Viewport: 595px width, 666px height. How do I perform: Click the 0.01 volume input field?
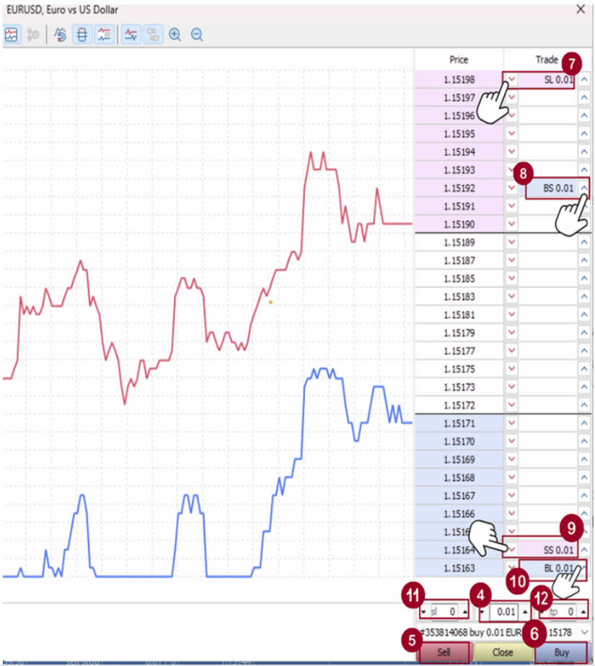coord(506,612)
